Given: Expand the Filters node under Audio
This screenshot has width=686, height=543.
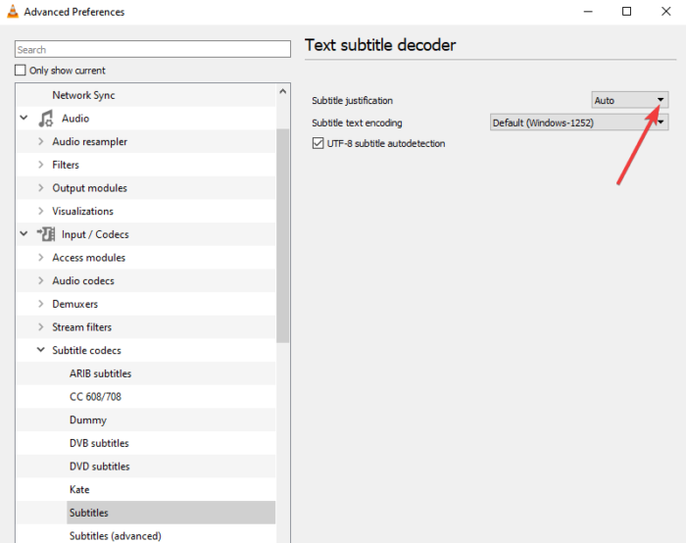Looking at the screenshot, I should click(41, 165).
